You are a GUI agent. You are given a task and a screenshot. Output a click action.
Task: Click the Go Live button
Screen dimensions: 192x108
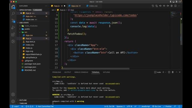pyautogui.click(x=157, y=106)
